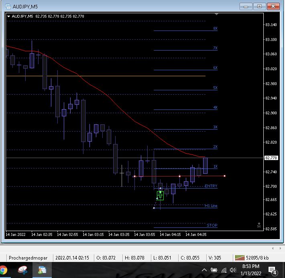Click the green buy arrow trade marker
285x278 pixels.
click(160, 196)
